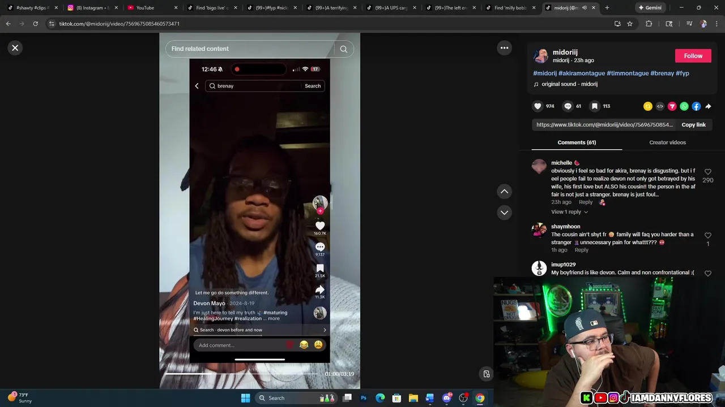Repost the video using the yellow repost icon
The image size is (725, 407).
point(648,106)
